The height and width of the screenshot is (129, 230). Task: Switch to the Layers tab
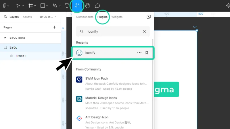[x=14, y=17]
